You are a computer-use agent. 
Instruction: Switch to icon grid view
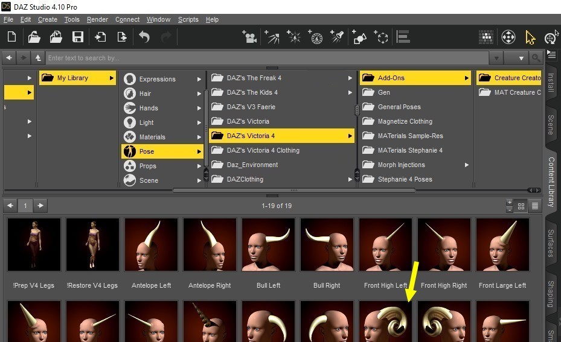coord(521,206)
